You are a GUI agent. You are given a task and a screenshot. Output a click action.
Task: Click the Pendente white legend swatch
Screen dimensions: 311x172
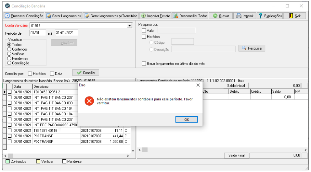64,162
